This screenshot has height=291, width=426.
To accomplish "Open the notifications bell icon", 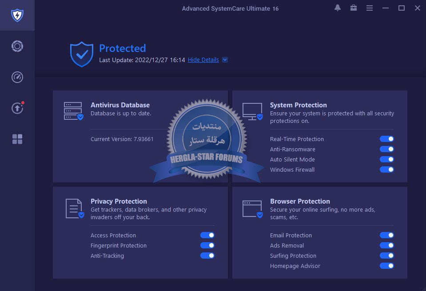I will [x=338, y=8].
